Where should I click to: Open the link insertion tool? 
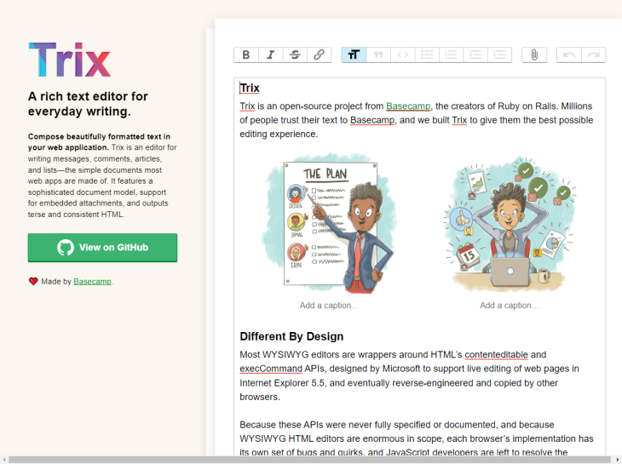click(319, 54)
